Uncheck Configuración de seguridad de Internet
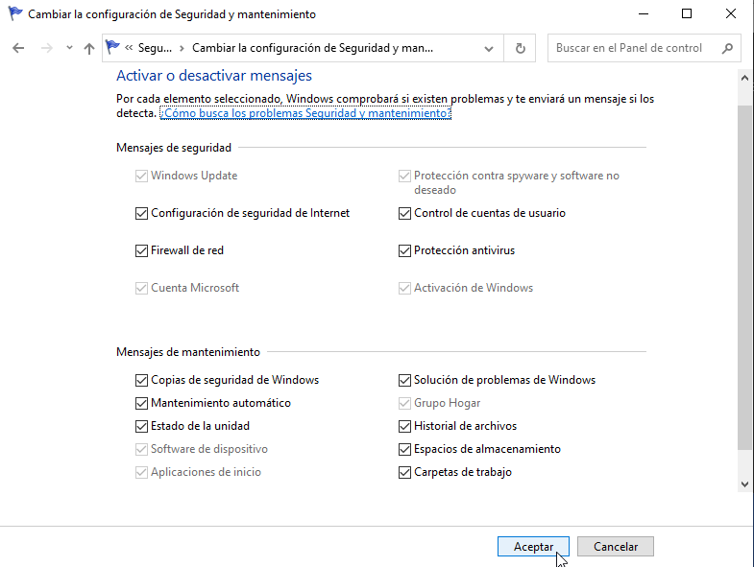 [141, 213]
